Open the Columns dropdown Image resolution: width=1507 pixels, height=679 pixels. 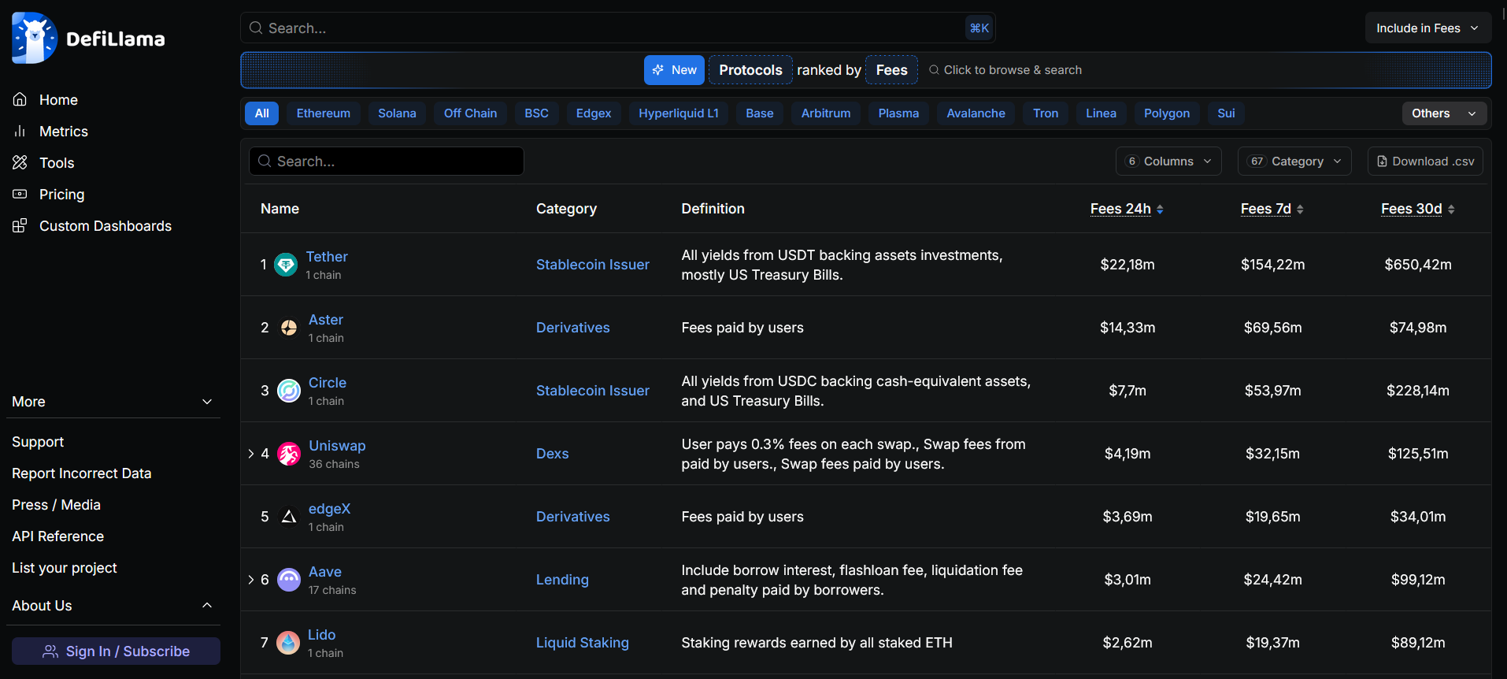point(1168,161)
